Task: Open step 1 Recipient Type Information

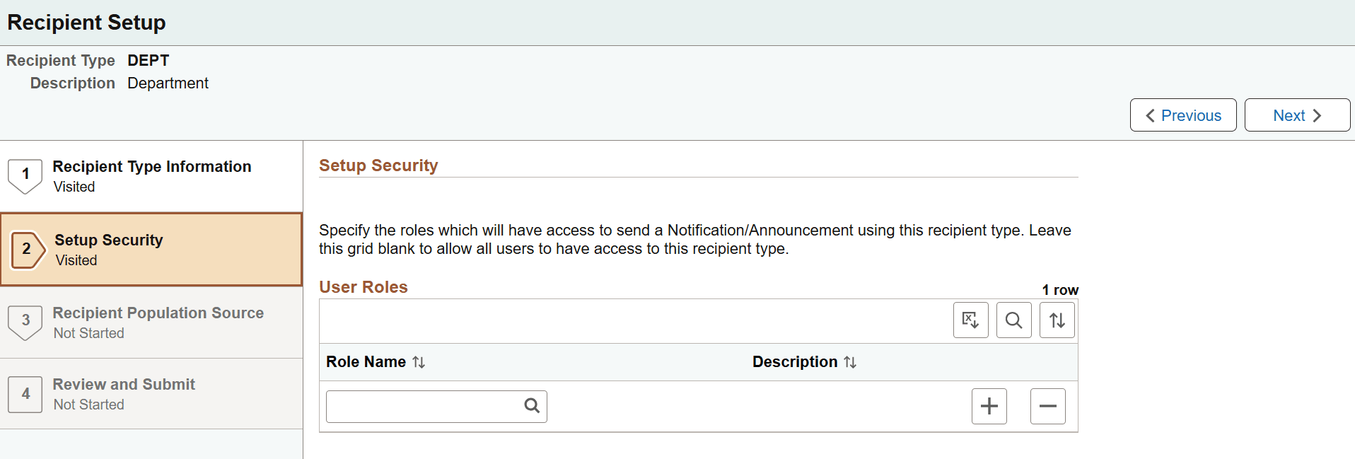Action: [151, 176]
